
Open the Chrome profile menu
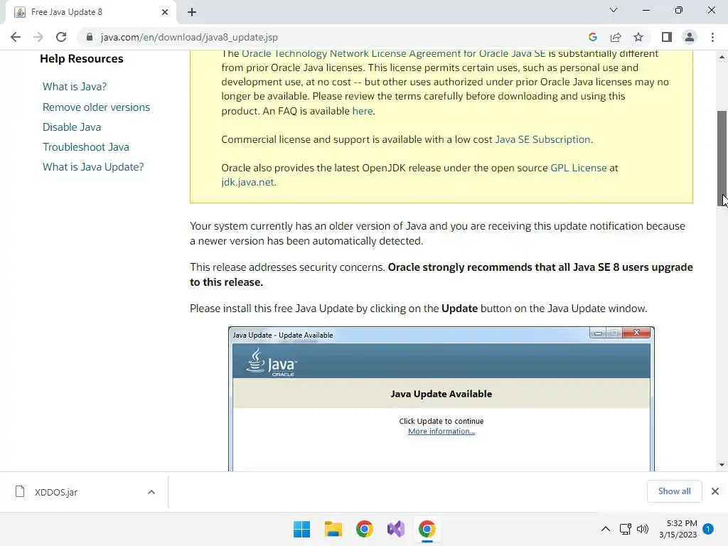click(690, 37)
